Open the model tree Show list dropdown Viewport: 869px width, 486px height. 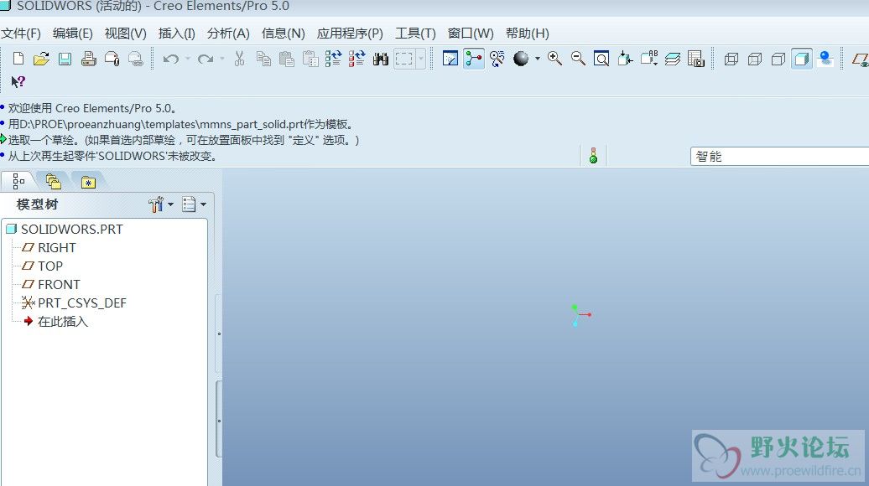click(x=194, y=204)
